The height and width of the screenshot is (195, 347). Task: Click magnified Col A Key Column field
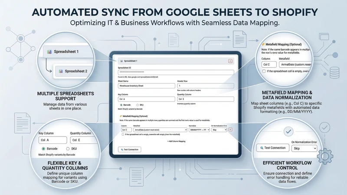point(52,140)
